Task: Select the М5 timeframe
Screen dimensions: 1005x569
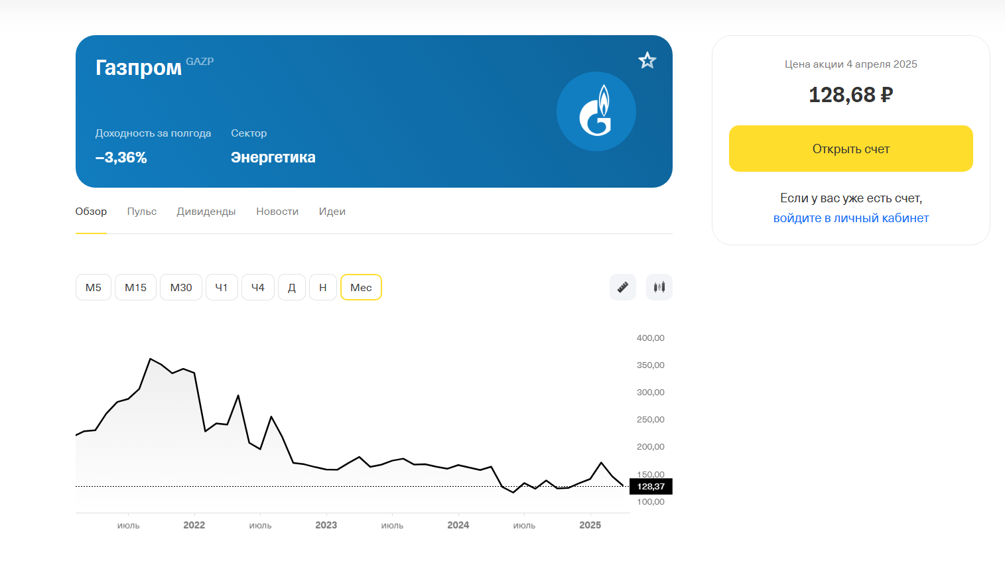Action: (94, 287)
